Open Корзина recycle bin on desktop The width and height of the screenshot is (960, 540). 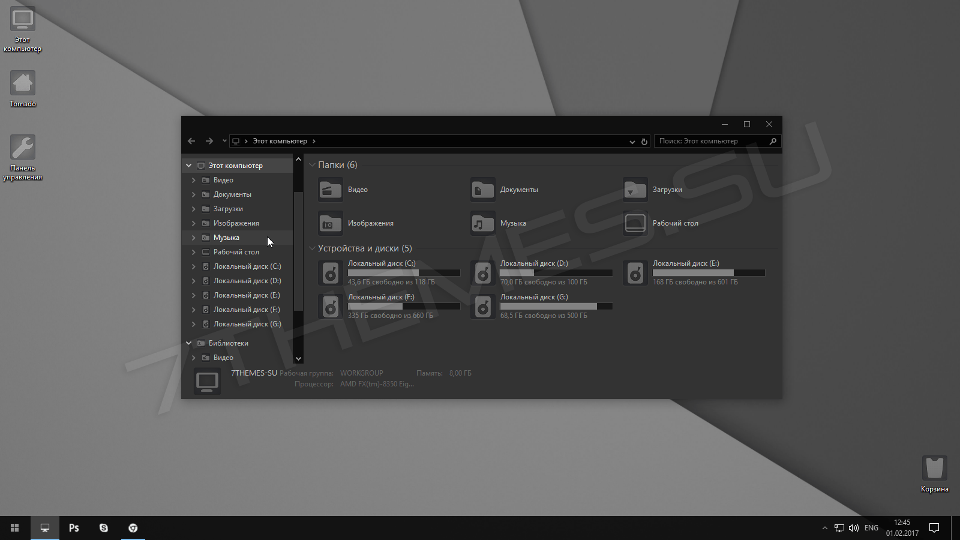point(934,469)
